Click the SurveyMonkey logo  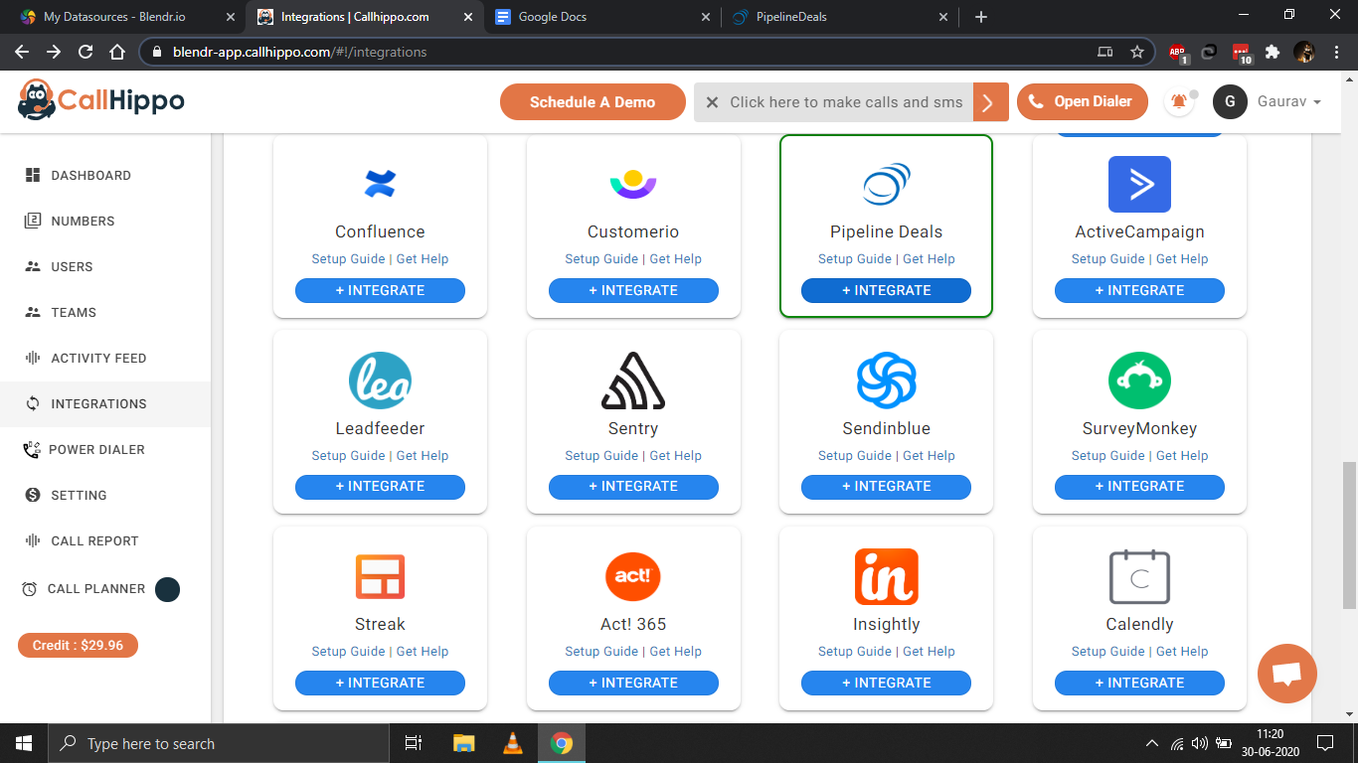coord(1139,381)
